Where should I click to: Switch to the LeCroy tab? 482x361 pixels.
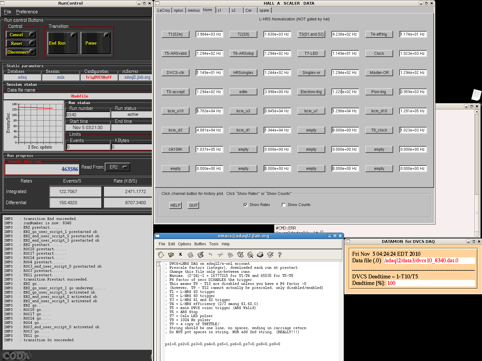tap(164, 10)
